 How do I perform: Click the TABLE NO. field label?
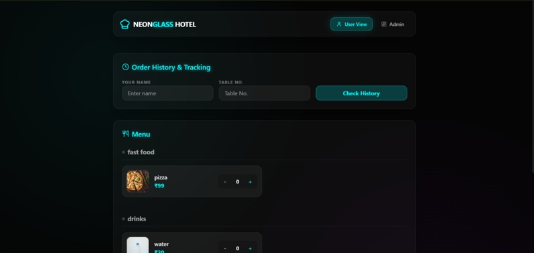point(231,82)
